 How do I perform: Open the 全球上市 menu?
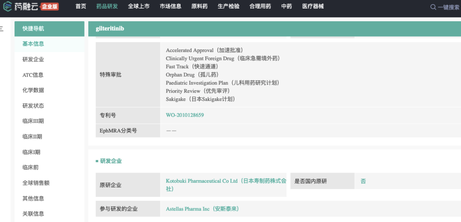pyautogui.click(x=139, y=6)
